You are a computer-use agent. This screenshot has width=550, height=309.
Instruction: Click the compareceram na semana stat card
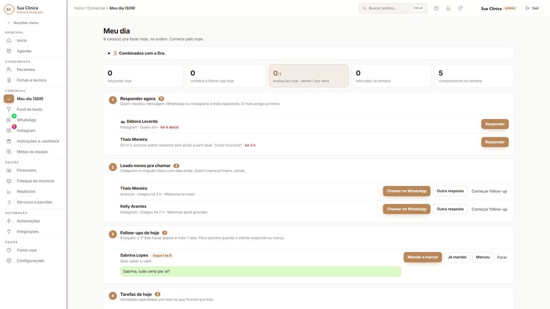point(474,76)
